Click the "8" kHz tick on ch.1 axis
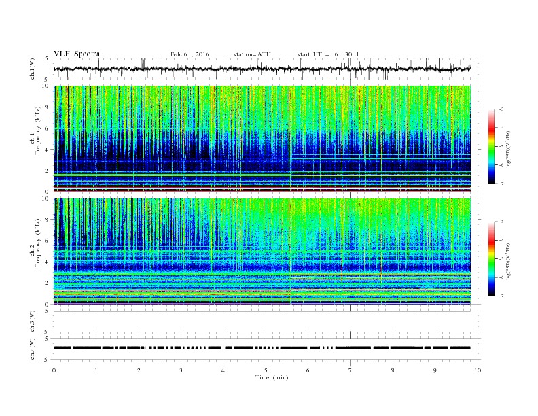Image resolution: width=538 pixels, height=416 pixels. [x=47, y=107]
